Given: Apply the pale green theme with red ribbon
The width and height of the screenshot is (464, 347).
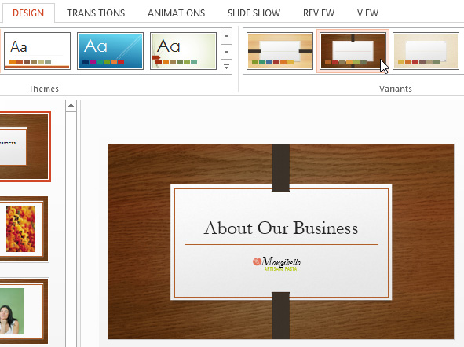Looking at the screenshot, I should [183, 51].
